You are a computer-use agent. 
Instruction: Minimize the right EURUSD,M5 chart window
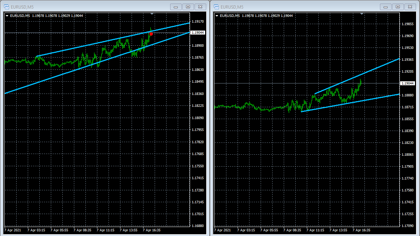pyautogui.click(x=385, y=7)
